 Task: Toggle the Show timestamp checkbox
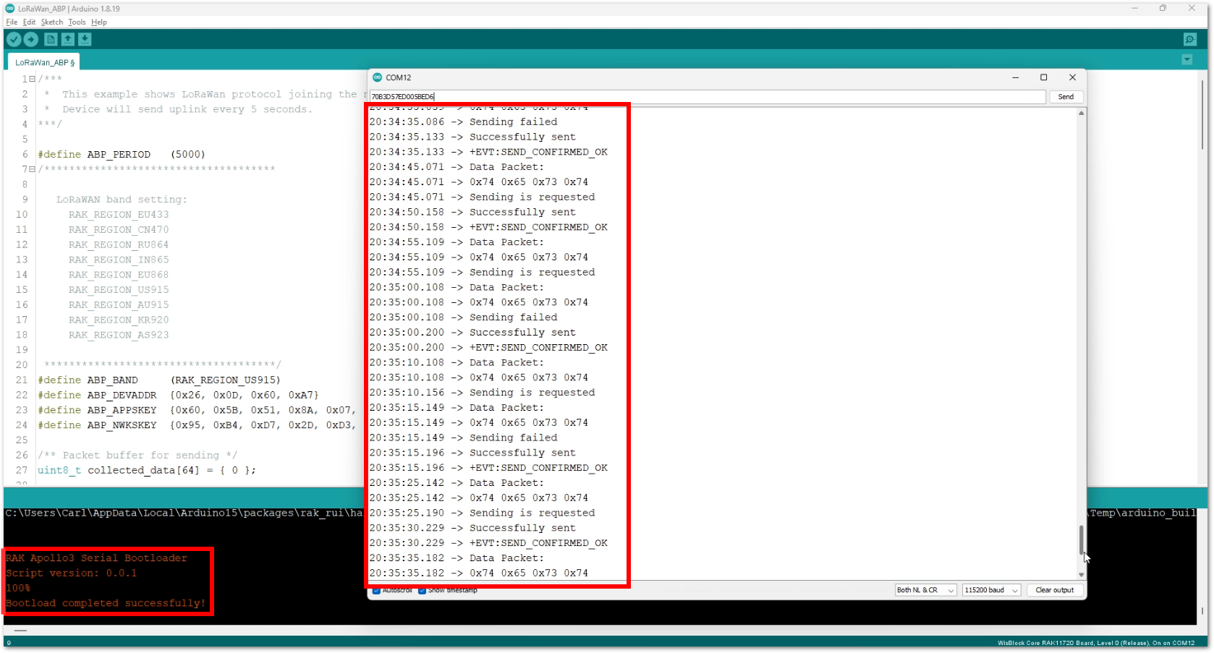422,591
